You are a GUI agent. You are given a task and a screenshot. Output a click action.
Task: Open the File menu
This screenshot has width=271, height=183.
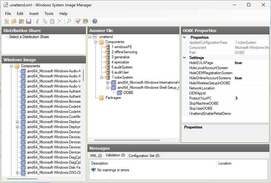point(8,14)
